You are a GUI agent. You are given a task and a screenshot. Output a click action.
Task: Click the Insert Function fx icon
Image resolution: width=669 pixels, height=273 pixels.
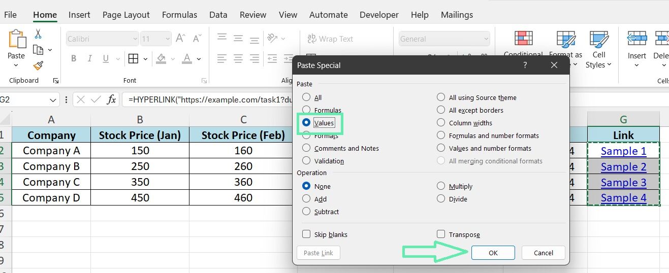pos(111,99)
